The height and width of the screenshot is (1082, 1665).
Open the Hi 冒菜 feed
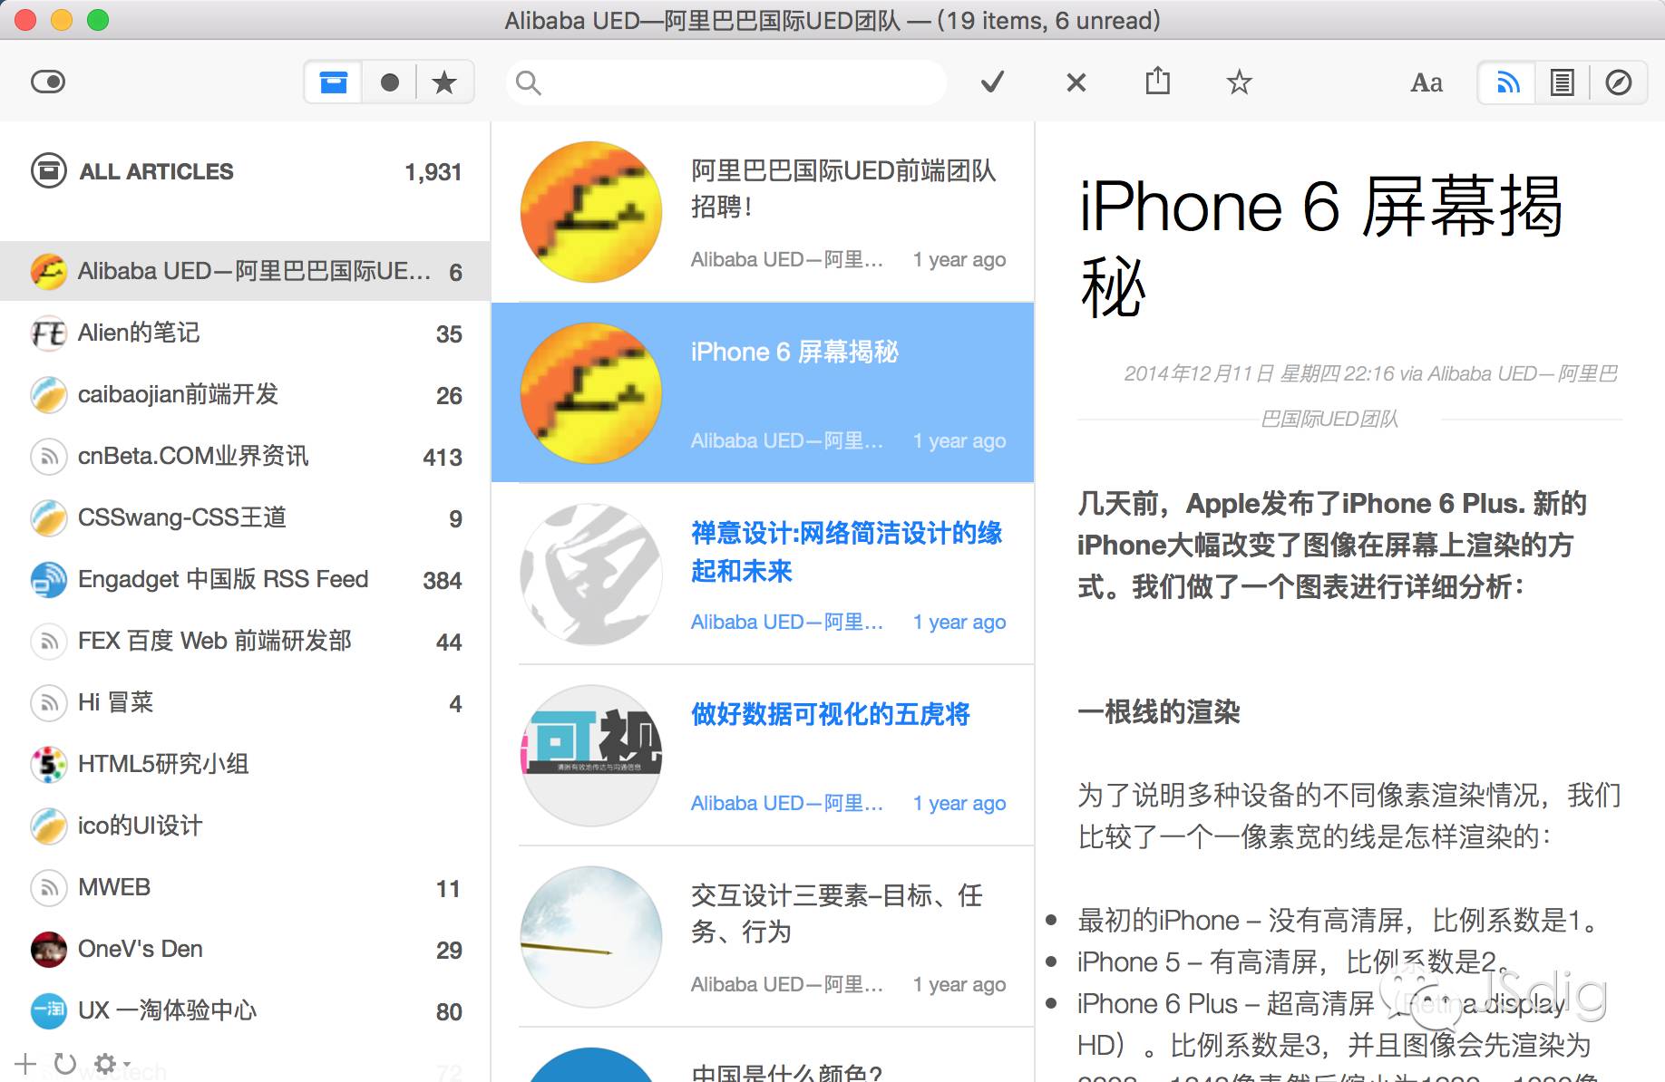pos(245,703)
